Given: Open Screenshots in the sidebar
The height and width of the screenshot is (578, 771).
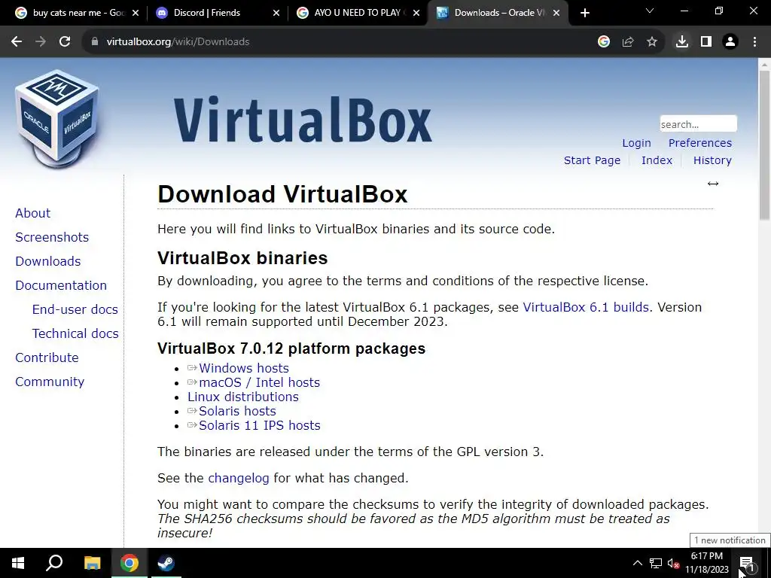Looking at the screenshot, I should point(52,237).
